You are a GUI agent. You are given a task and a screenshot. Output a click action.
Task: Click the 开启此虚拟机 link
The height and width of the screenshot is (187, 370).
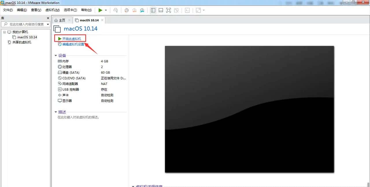point(71,38)
